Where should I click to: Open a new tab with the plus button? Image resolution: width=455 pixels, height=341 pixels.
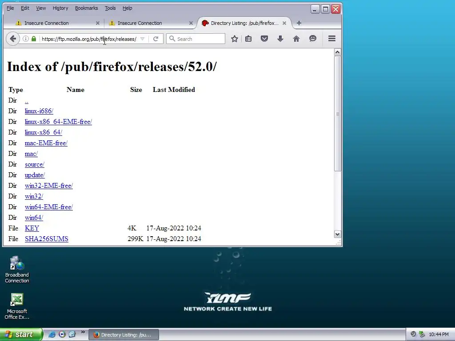point(299,23)
